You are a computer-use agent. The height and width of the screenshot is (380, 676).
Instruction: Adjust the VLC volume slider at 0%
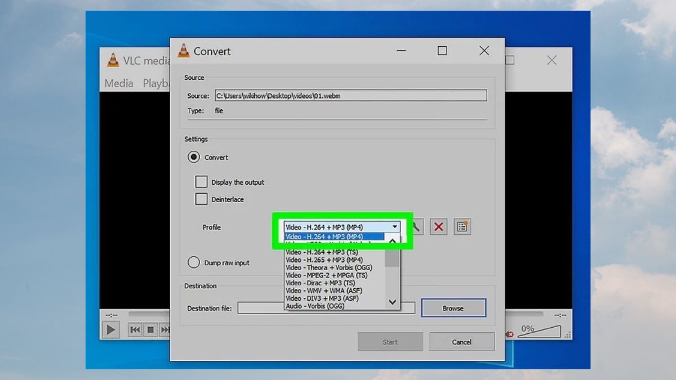point(539,331)
